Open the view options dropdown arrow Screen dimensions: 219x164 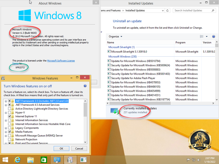pyautogui.click(x=207, y=36)
